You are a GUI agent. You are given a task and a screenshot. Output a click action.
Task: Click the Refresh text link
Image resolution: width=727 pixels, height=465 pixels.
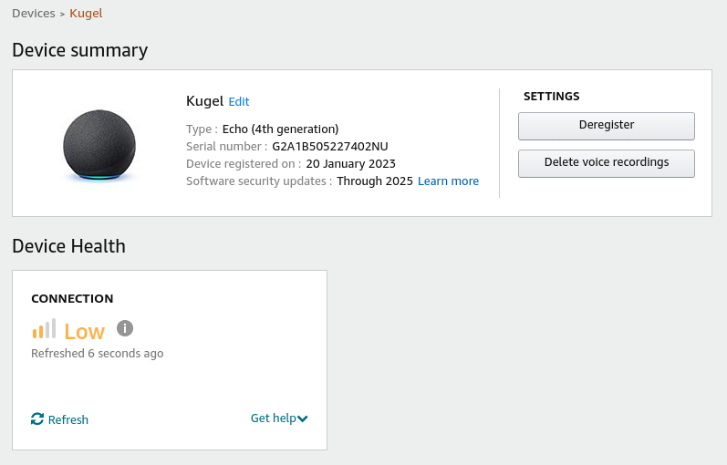point(68,419)
